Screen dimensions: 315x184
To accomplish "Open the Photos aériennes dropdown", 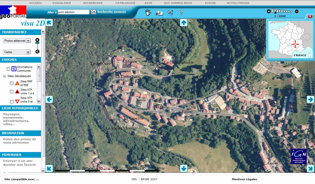I will [x=17, y=41].
